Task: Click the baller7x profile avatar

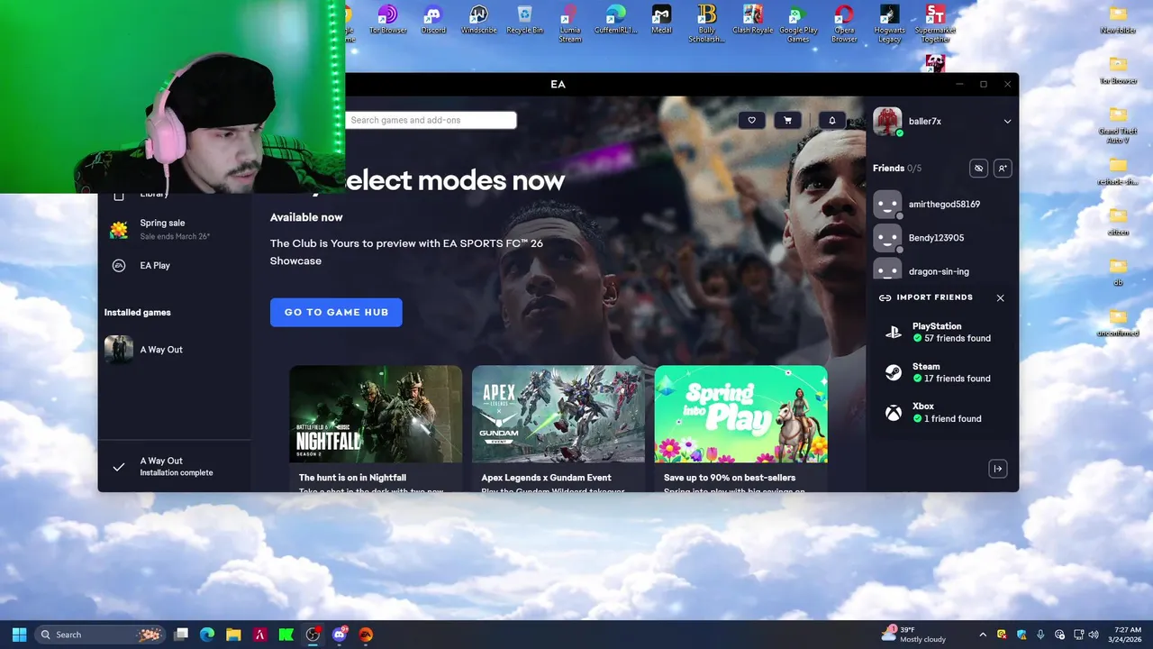Action: click(887, 121)
